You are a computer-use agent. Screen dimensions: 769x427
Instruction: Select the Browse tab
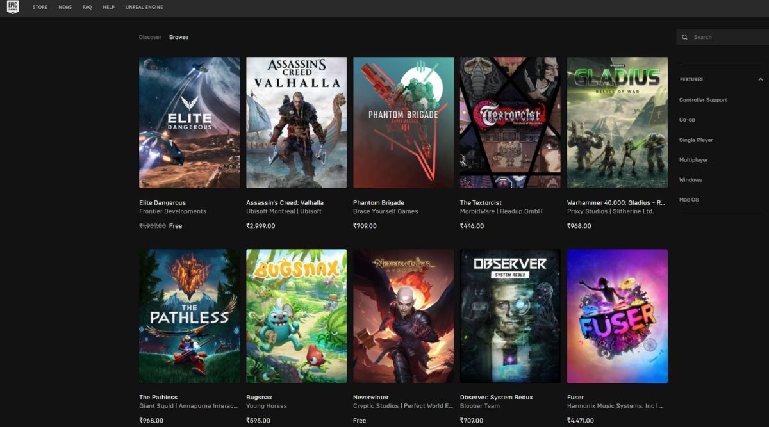(x=179, y=37)
